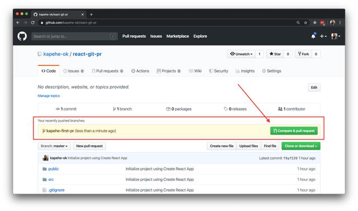Image resolution: width=358 pixels, height=211 pixels.
Task: Open the Unwatch dropdown
Action: [241, 54]
